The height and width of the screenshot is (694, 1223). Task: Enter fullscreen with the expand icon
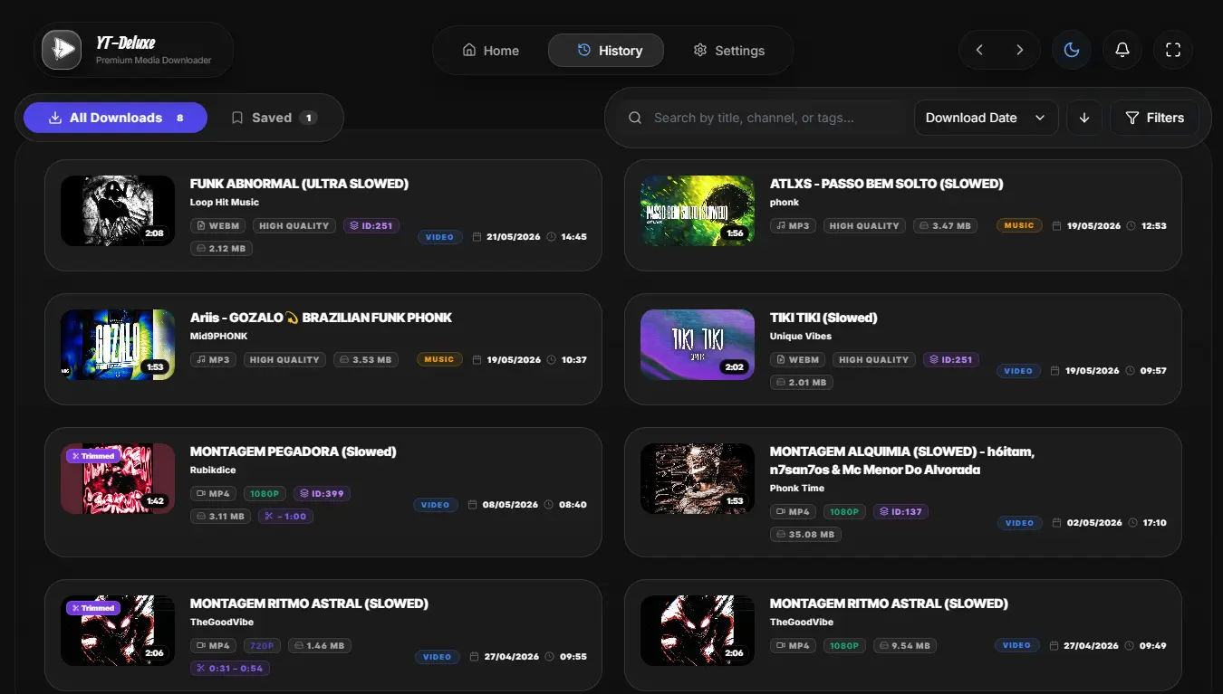pyautogui.click(x=1173, y=50)
